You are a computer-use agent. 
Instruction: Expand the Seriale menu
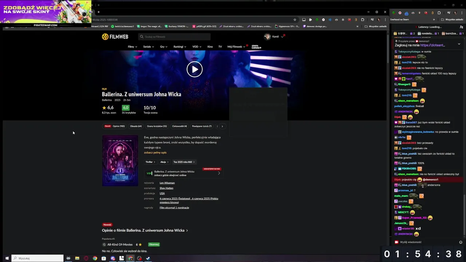point(149,47)
